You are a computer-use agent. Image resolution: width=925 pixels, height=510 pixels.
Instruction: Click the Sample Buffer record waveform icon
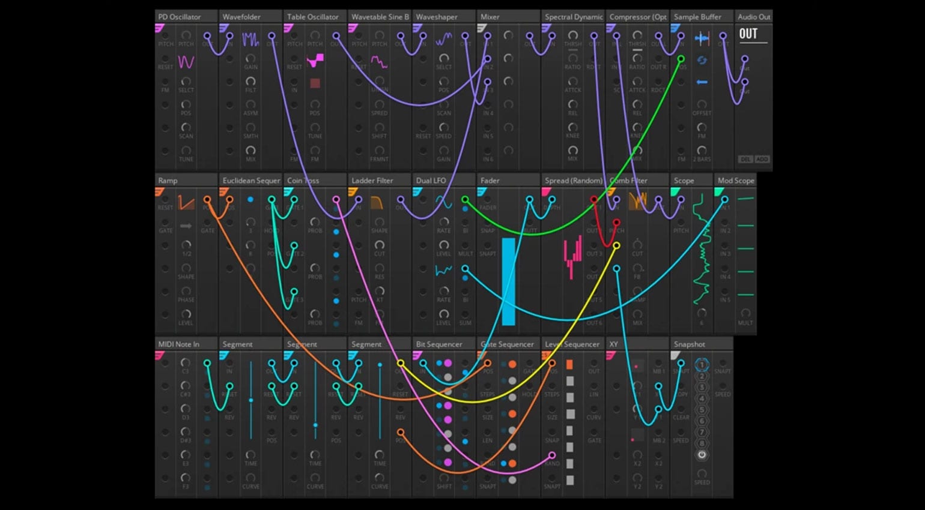point(702,39)
